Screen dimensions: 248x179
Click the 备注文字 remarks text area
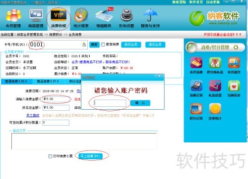tap(84, 141)
